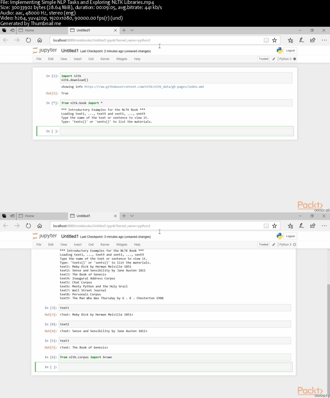330x398 pixels.
Task: Click the back arrow in the 00:02:48 frame
Action: click(x=6, y=40)
